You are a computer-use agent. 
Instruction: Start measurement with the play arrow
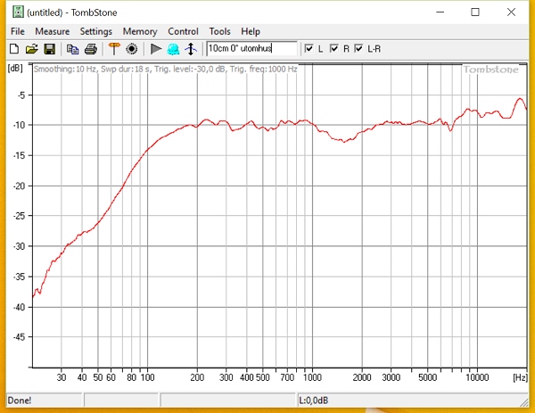156,49
